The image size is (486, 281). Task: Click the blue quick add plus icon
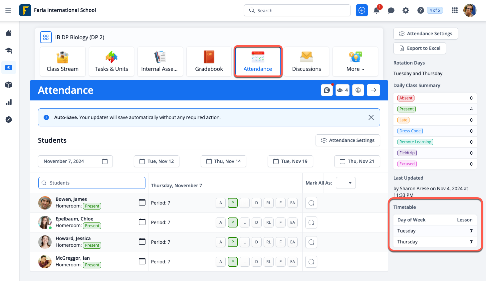click(362, 10)
